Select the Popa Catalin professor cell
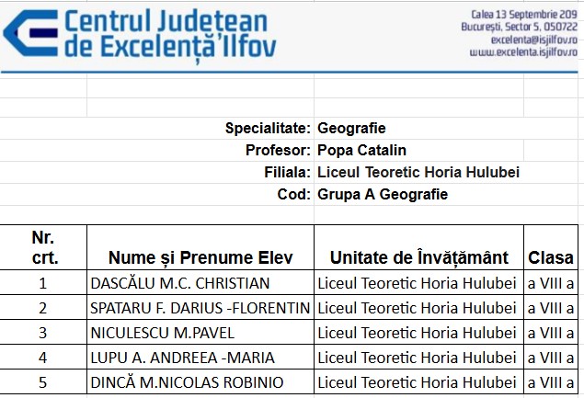The height and width of the screenshot is (398, 584). point(361,150)
